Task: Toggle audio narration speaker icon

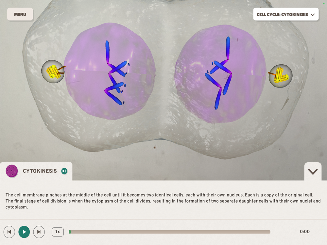Action: (x=64, y=171)
